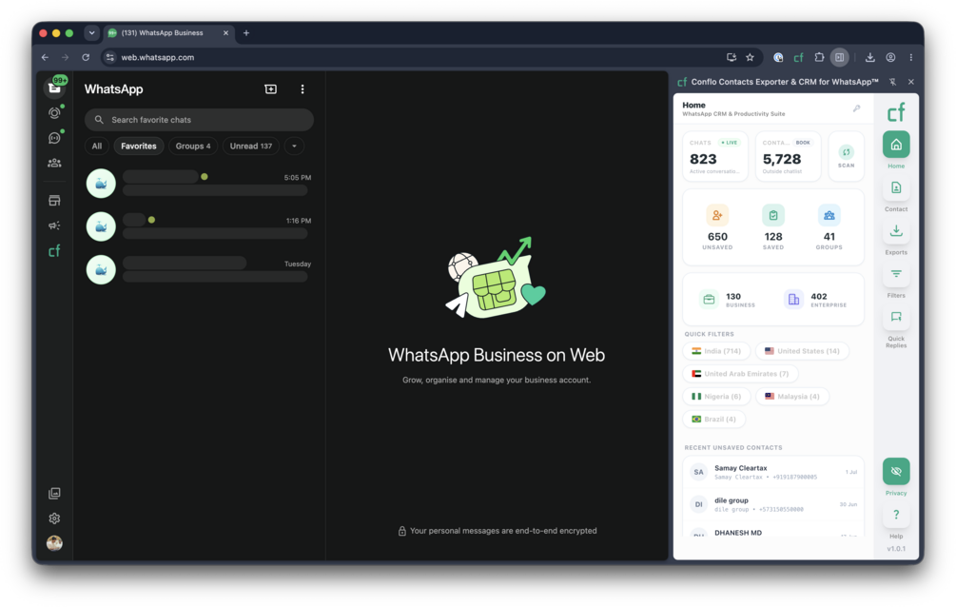Click the Chats 823 live card

715,156
